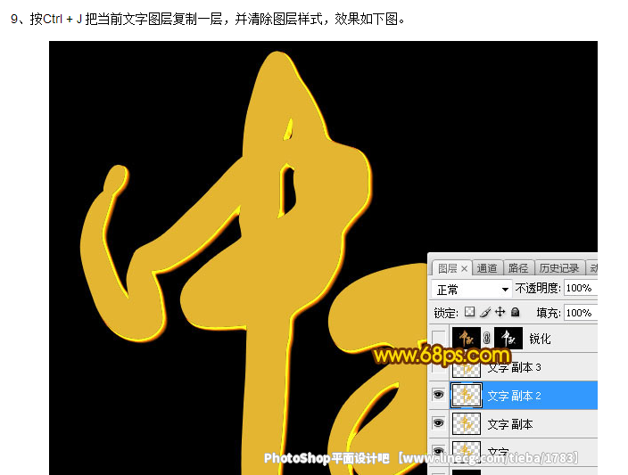This screenshot has height=475, width=628.
Task: Click the lock position move icon
Action: pyautogui.click(x=500, y=313)
